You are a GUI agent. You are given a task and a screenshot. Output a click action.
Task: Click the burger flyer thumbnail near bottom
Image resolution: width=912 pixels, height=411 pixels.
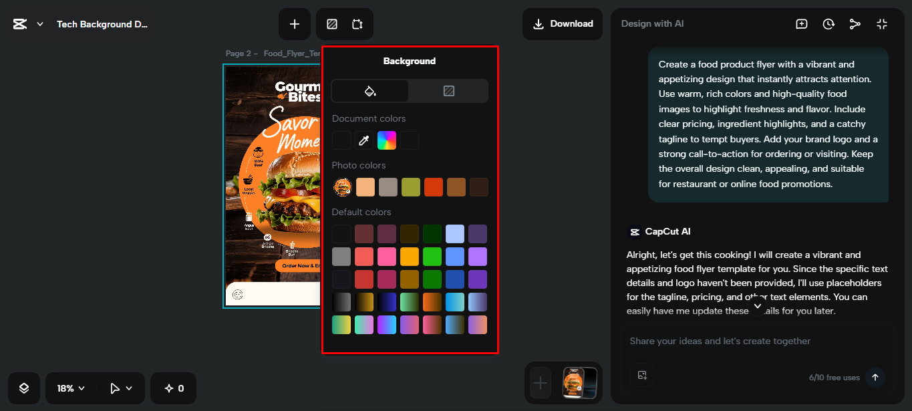click(579, 382)
